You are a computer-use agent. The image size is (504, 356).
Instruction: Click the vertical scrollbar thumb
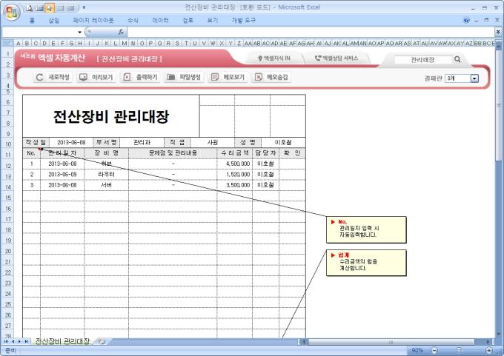pos(499,106)
